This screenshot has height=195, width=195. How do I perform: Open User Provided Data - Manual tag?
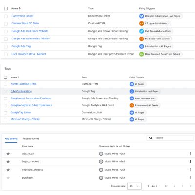point(29,54)
